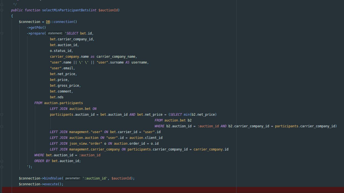The width and height of the screenshot is (344, 193).
Task: Click $auctionId argument in bindValue call
Action: click(121, 178)
